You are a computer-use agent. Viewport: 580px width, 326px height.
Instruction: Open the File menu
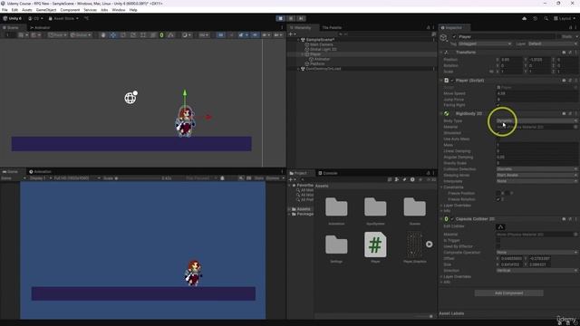click(5, 10)
